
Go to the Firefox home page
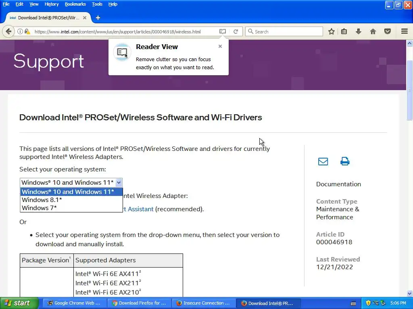(373, 31)
